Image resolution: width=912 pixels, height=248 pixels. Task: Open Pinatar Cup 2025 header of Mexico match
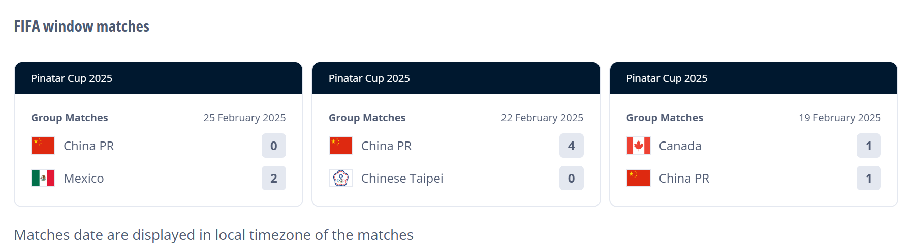[159, 78]
